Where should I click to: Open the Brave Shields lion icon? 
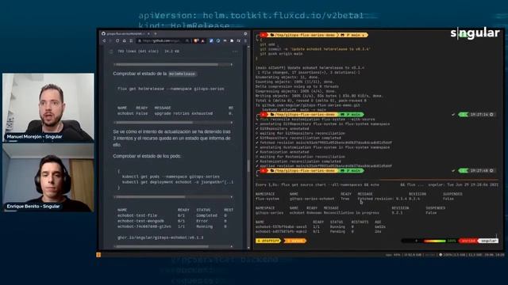coord(196,40)
